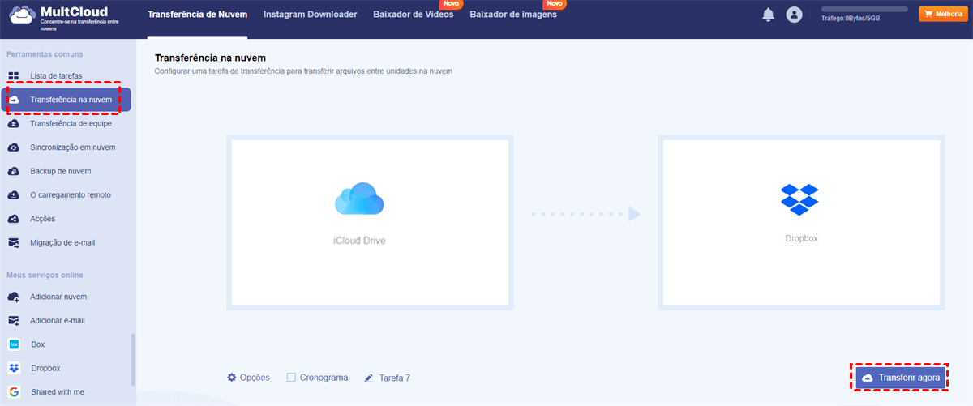The width and height of the screenshot is (973, 406).
Task: Click the Acções share icon
Action: (x=14, y=219)
